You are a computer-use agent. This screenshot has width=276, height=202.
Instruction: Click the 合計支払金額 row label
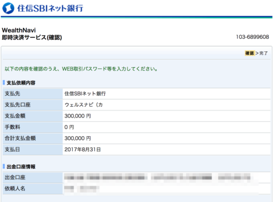[x=20, y=139]
